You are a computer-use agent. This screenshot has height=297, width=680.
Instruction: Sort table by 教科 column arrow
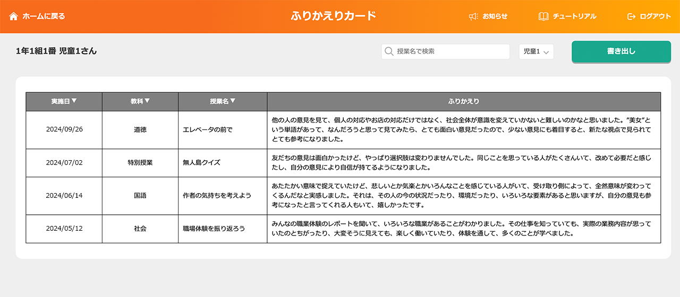(x=147, y=101)
